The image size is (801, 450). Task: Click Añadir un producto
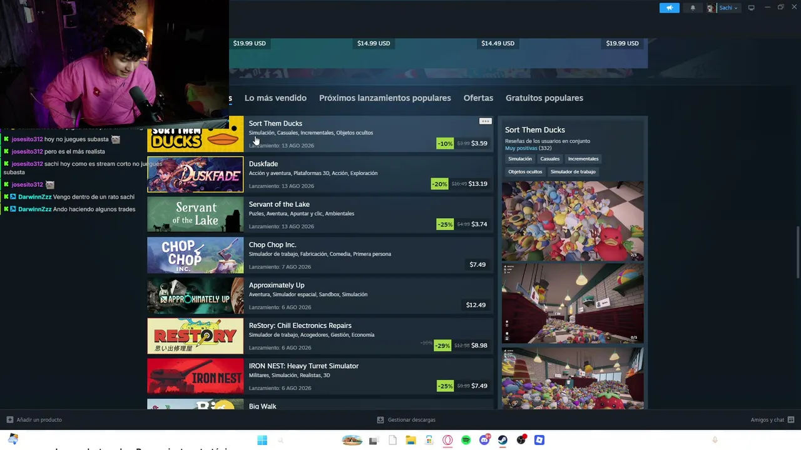39,420
